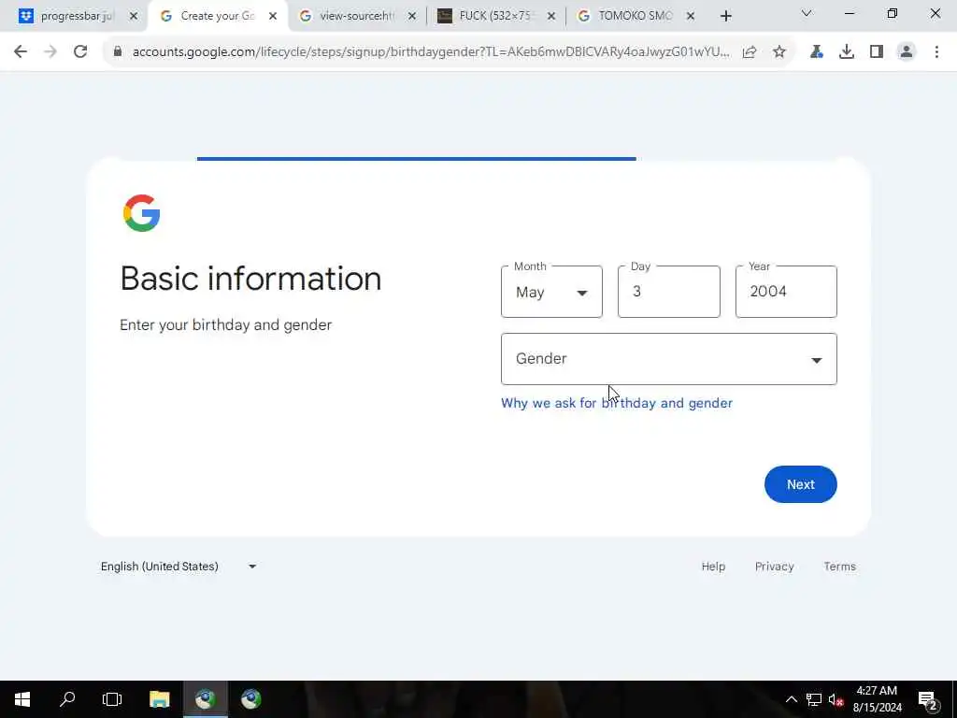Open Why we ask for birthday and gender

(x=617, y=403)
